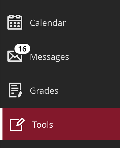Click the calendar icon's top ring binders
Image resolution: width=120 pixels, height=148 pixels.
[15, 17]
